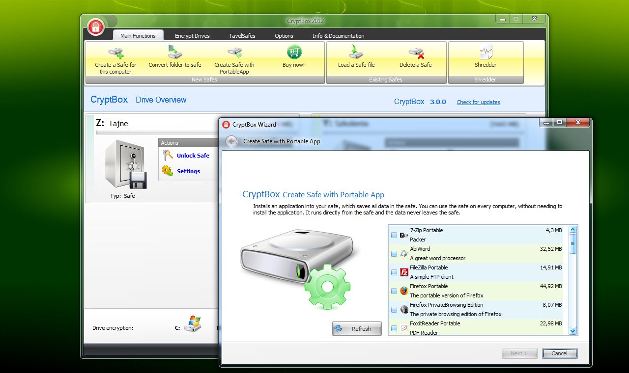Viewport: 629px width, 373px height.
Task: Select the 'A great word processor' description
Action: 437,258
